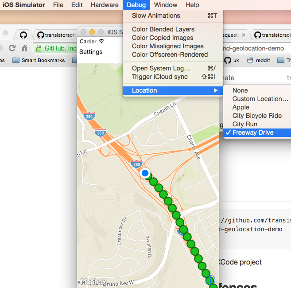
Task: Minimize the iOS Simulator window
Action: [x=92, y=32]
